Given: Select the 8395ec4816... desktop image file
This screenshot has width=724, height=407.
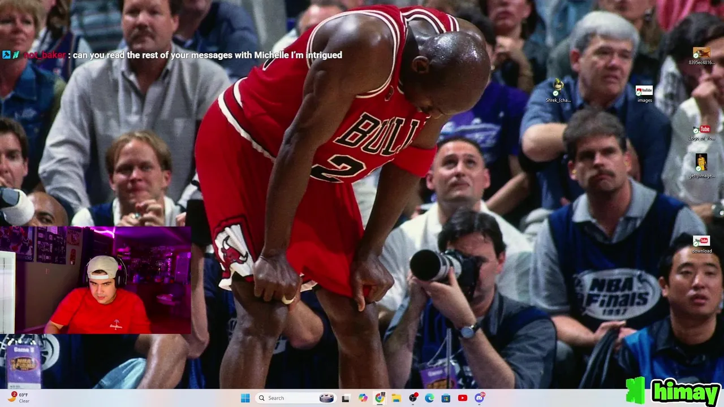Looking at the screenshot, I should click(x=701, y=56).
